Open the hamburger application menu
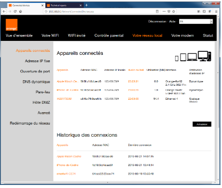Screen dimensions: 222x188 [216, 11]
